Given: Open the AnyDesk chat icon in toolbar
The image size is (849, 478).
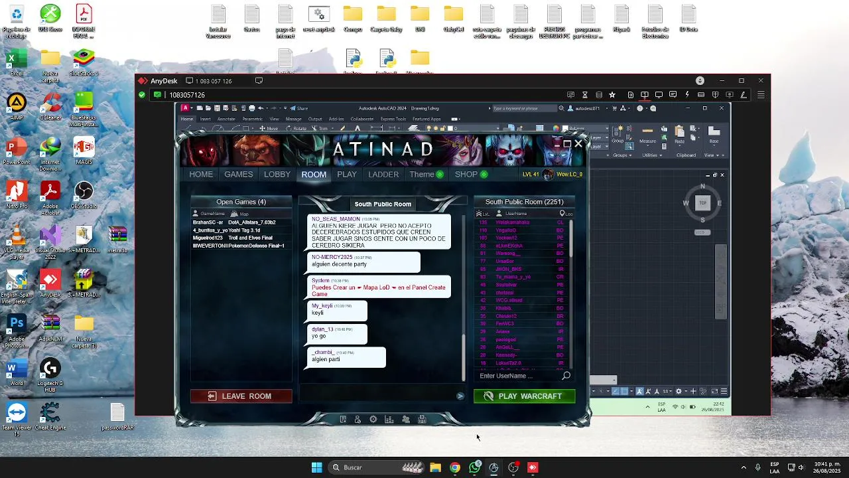Looking at the screenshot, I should tap(673, 95).
